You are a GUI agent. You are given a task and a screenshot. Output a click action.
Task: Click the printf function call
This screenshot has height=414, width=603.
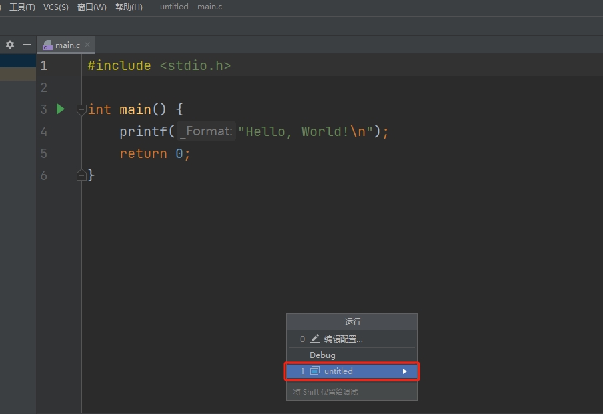click(x=143, y=131)
